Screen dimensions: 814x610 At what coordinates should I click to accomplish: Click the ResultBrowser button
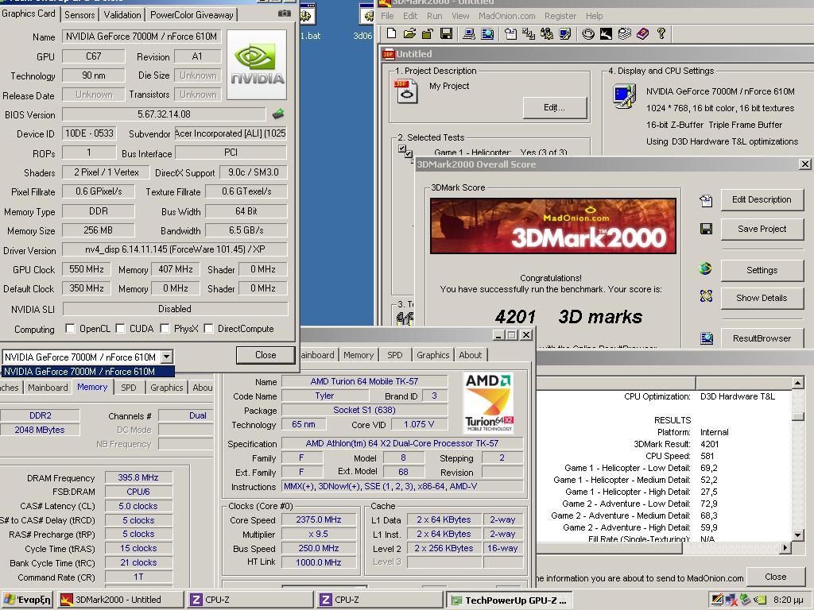762,338
